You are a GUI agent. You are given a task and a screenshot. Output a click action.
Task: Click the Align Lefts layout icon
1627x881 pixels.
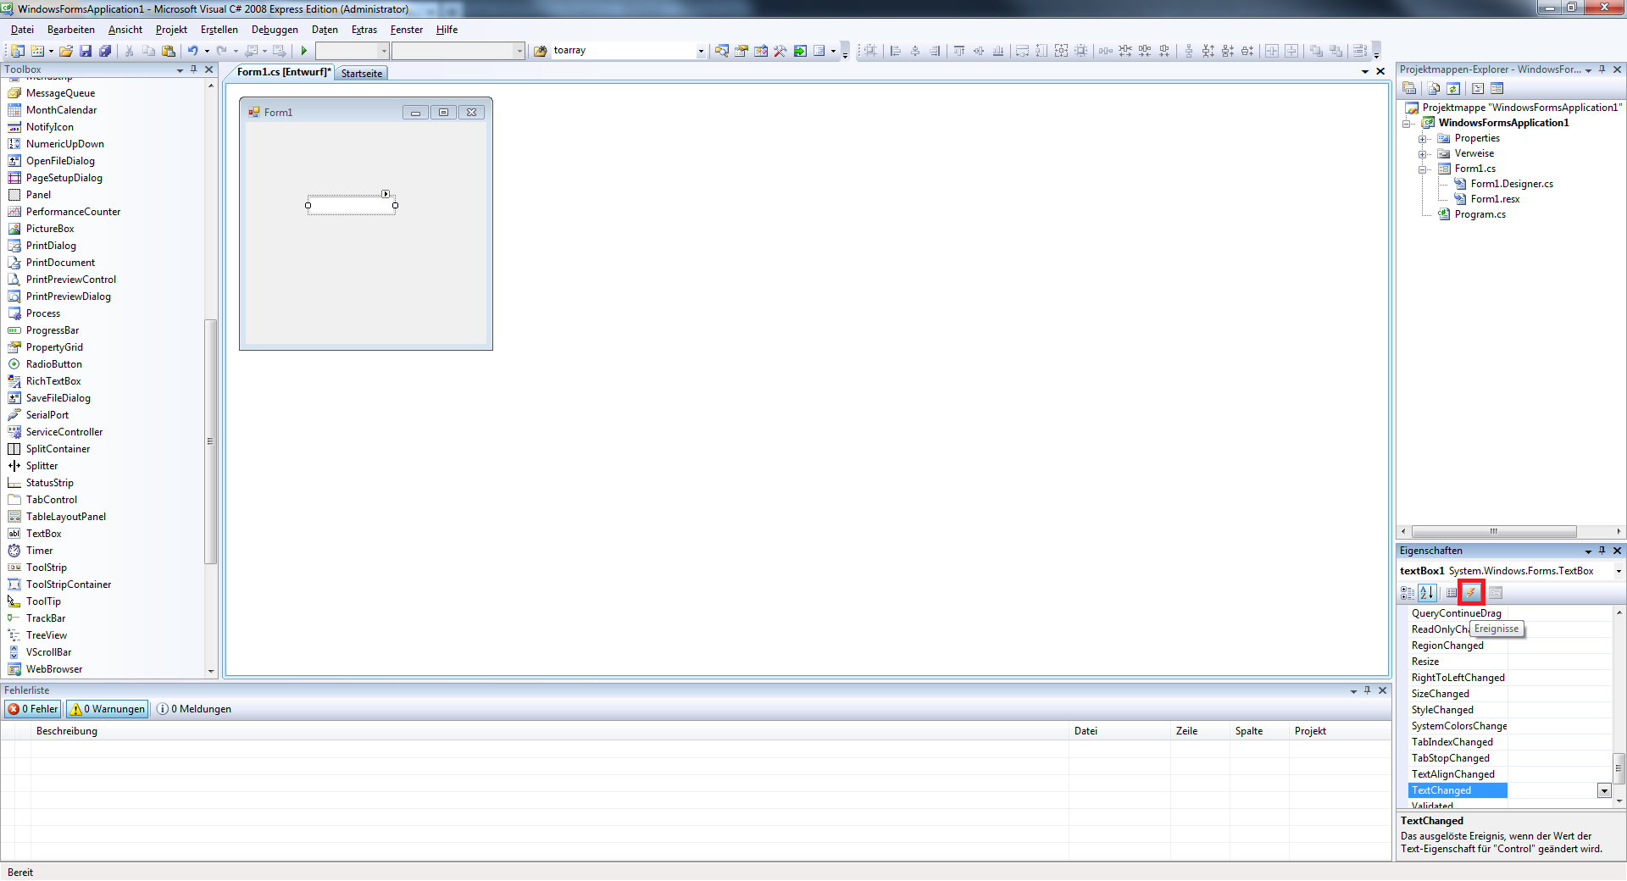coord(896,51)
